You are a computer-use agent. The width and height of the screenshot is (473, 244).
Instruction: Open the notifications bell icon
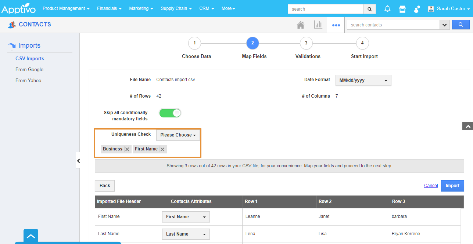pyautogui.click(x=387, y=9)
